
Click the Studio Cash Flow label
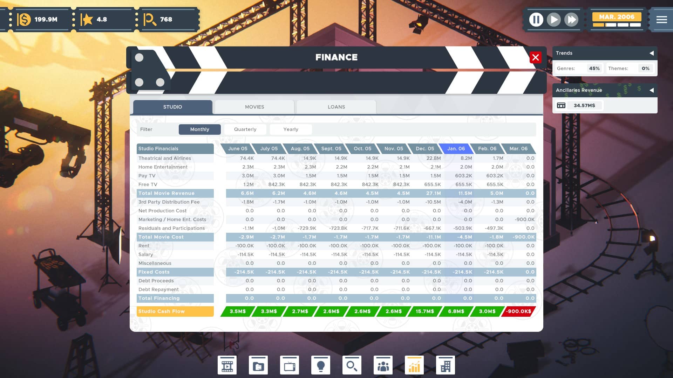(x=175, y=311)
